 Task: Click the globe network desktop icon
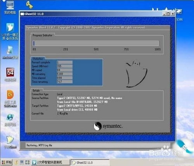(10, 120)
